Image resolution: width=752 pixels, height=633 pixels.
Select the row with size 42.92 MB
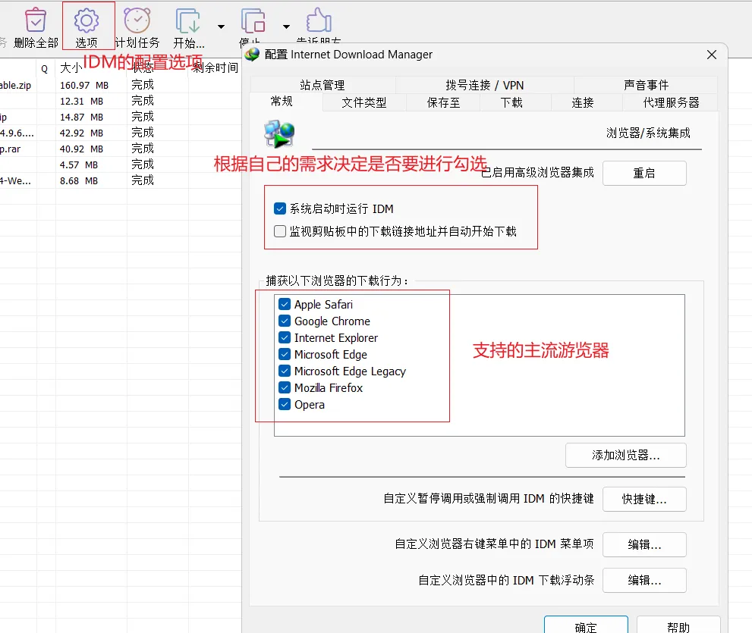[120, 133]
